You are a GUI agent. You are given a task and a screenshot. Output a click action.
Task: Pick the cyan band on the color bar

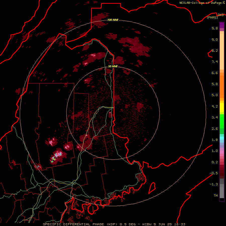(x=222, y=138)
